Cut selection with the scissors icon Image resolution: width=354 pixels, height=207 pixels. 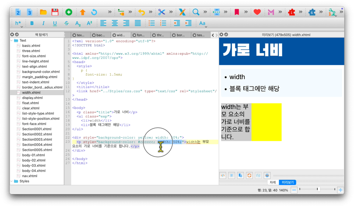point(162,12)
